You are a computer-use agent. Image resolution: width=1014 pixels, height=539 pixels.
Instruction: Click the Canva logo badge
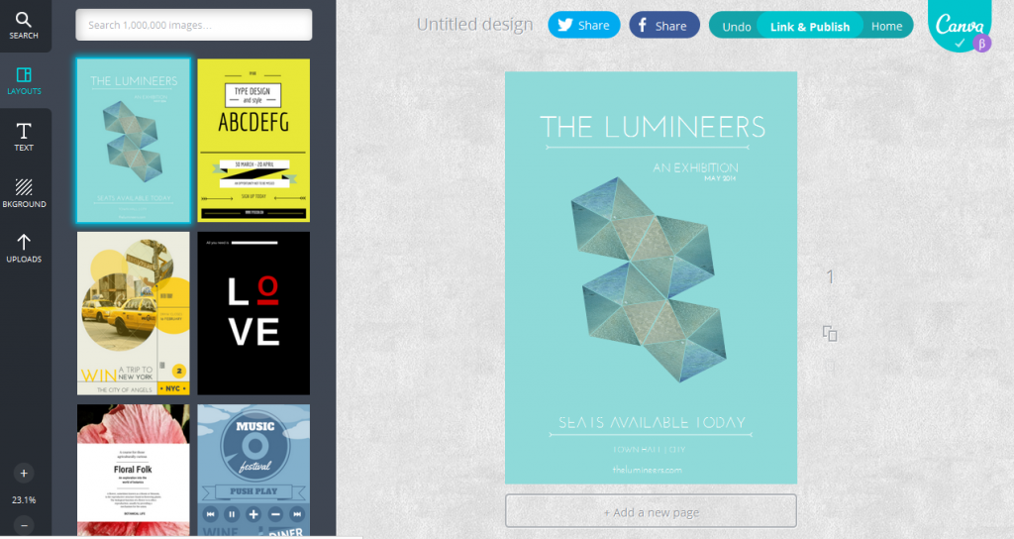960,26
